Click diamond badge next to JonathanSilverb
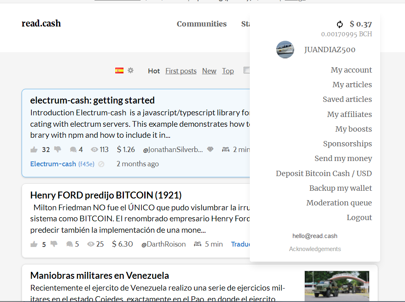 click(x=210, y=149)
